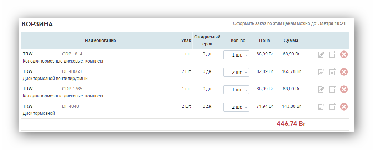Edit the GDB 1765 row entry
This screenshot has height=150, width=373.
(x=321, y=90)
